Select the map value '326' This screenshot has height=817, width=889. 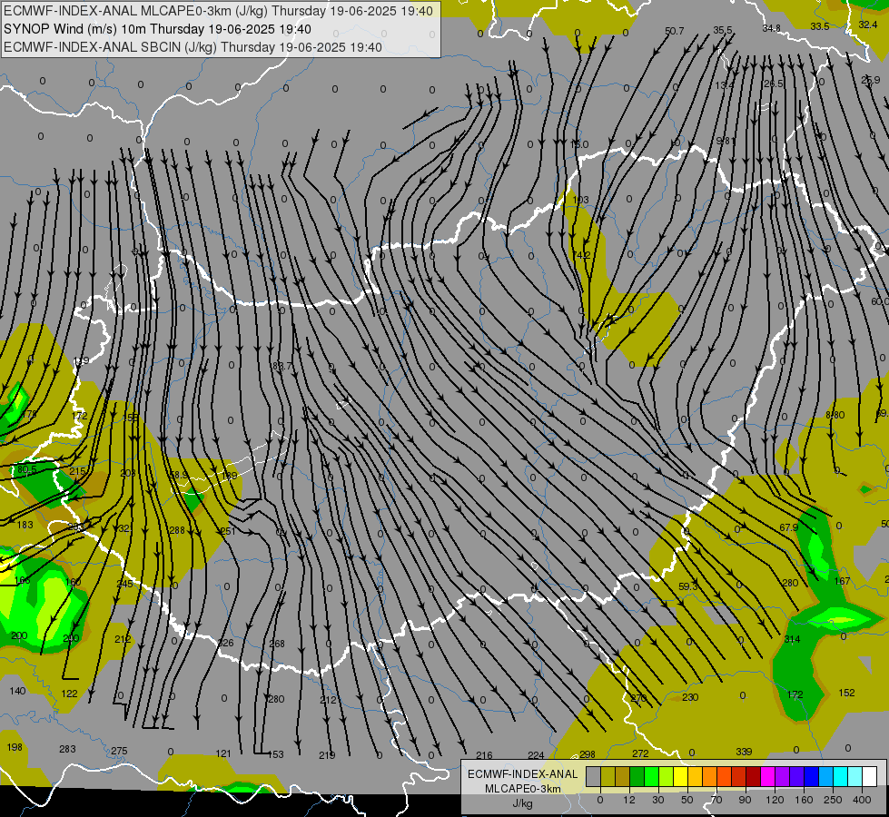225,643
